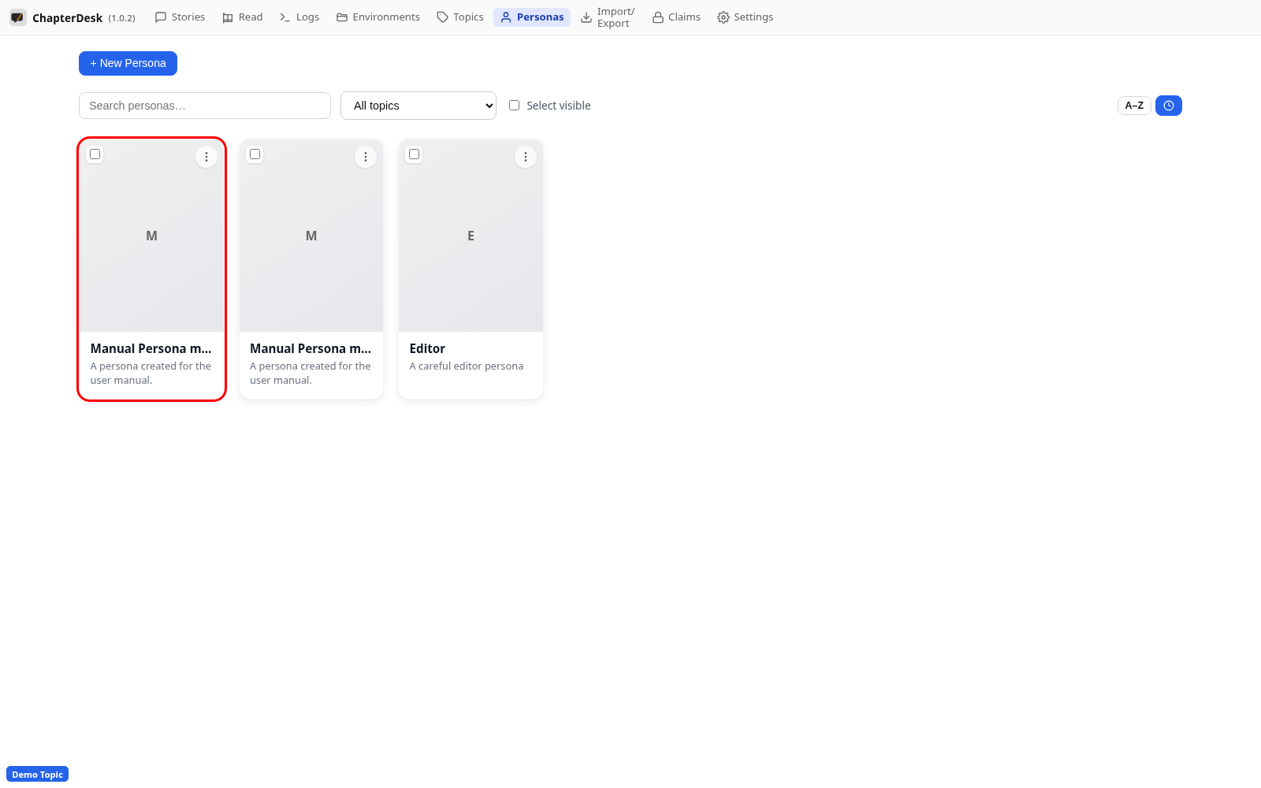This screenshot has width=1261, height=788.
Task: Tick the first Manual Persona card checkbox
Action: pos(95,154)
